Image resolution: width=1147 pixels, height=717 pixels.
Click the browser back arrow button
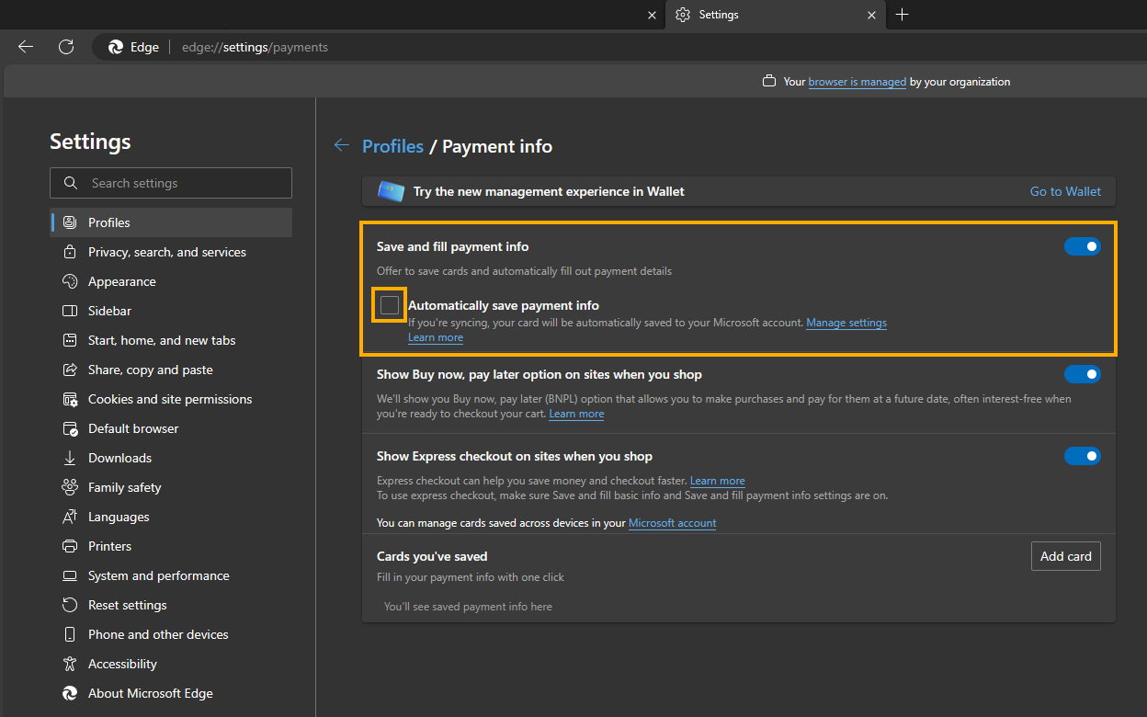click(x=26, y=47)
